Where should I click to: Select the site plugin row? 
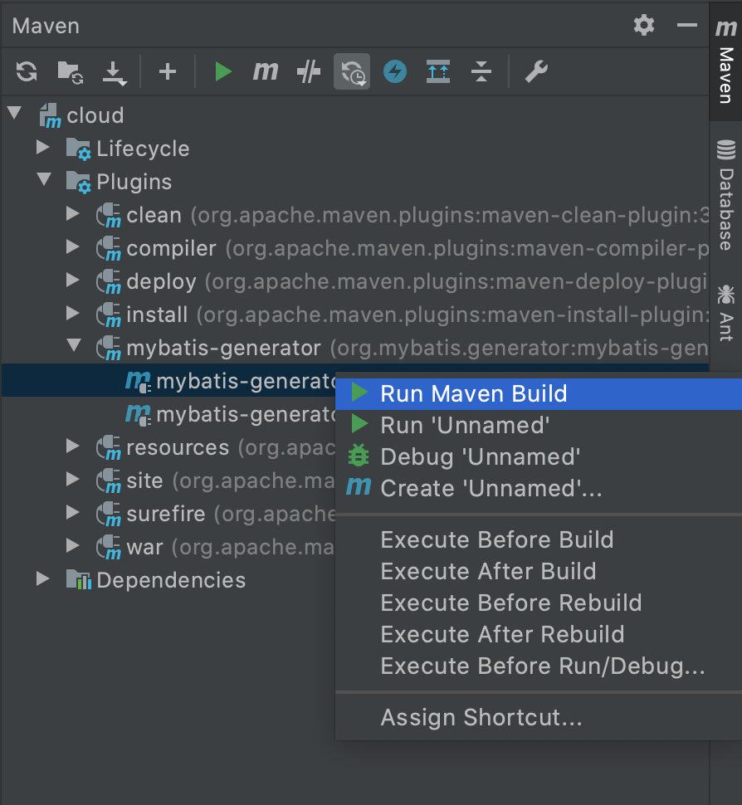point(168,481)
